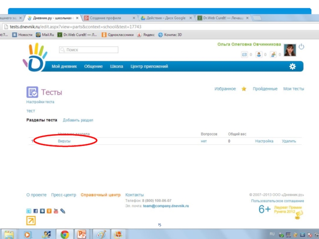This screenshot has height=239, width=319.
Task: Open the Избранное link
Action: [225, 89]
